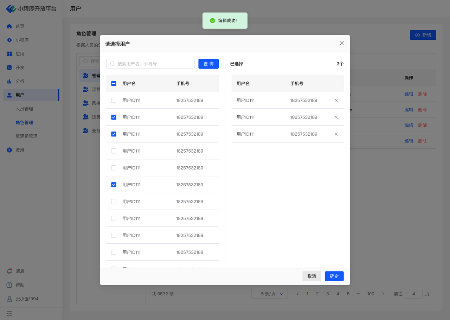Click the pagination ellipsis to jump pages
The height and width of the screenshot is (320, 450).
coord(358,294)
